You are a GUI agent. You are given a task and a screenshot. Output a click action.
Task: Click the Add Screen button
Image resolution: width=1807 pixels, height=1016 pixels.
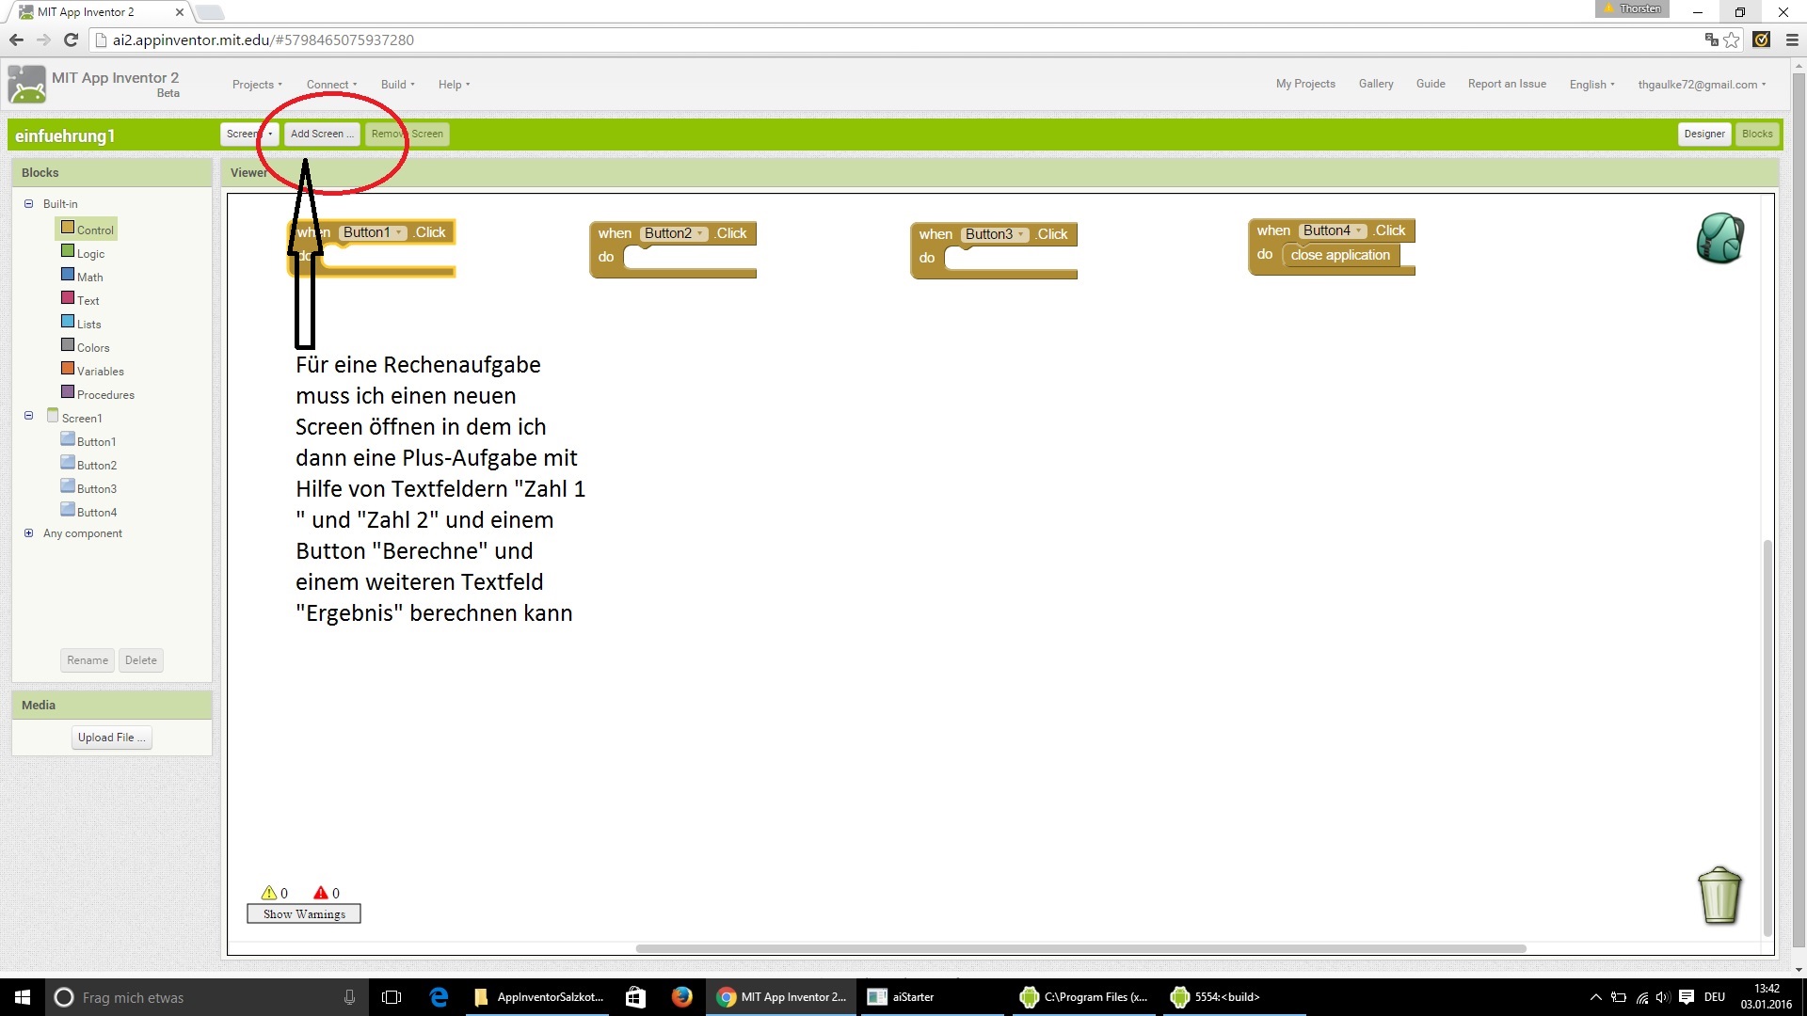(x=322, y=134)
